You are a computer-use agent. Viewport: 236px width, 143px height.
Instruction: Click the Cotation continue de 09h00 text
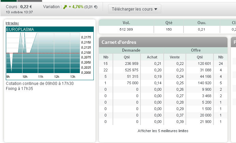click(x=40, y=84)
